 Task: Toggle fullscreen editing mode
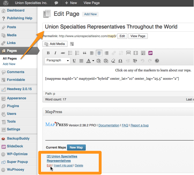136,53
